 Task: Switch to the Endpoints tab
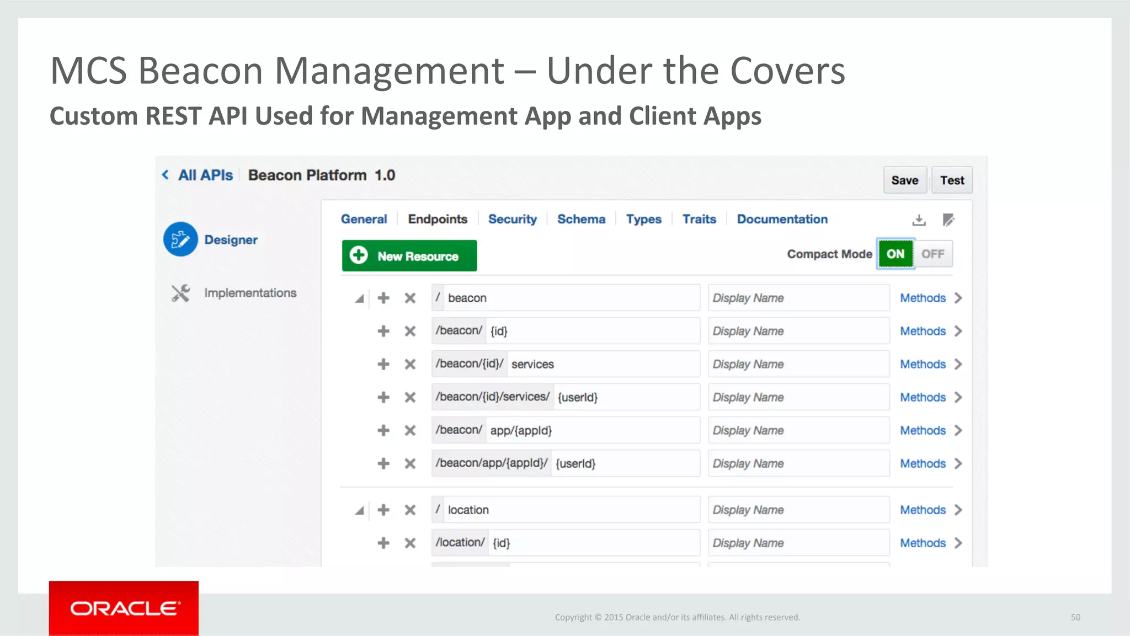438,219
